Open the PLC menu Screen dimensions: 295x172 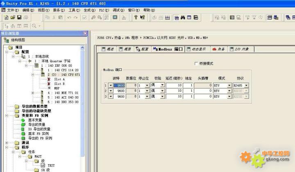[104, 10]
